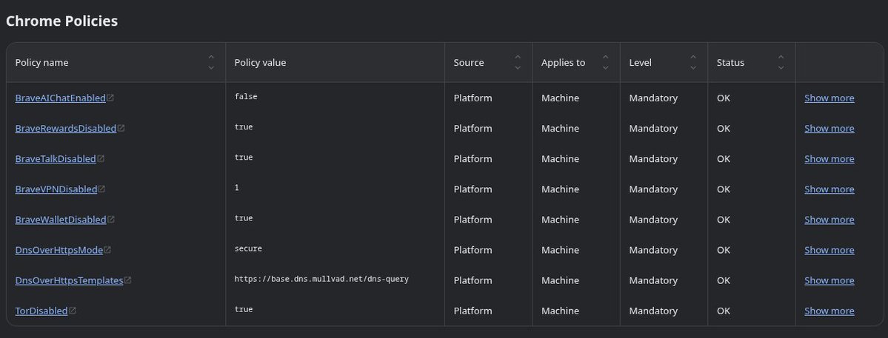The image size is (888, 338).
Task: Sort table by Source column arrows
Action: [x=518, y=62]
